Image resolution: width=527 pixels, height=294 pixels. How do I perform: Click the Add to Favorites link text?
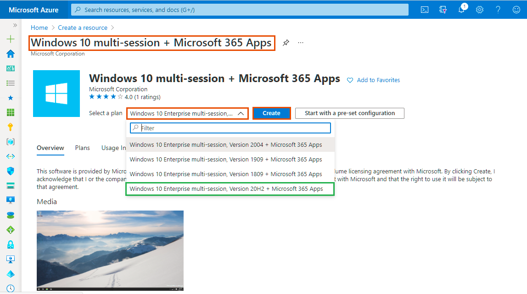(378, 80)
